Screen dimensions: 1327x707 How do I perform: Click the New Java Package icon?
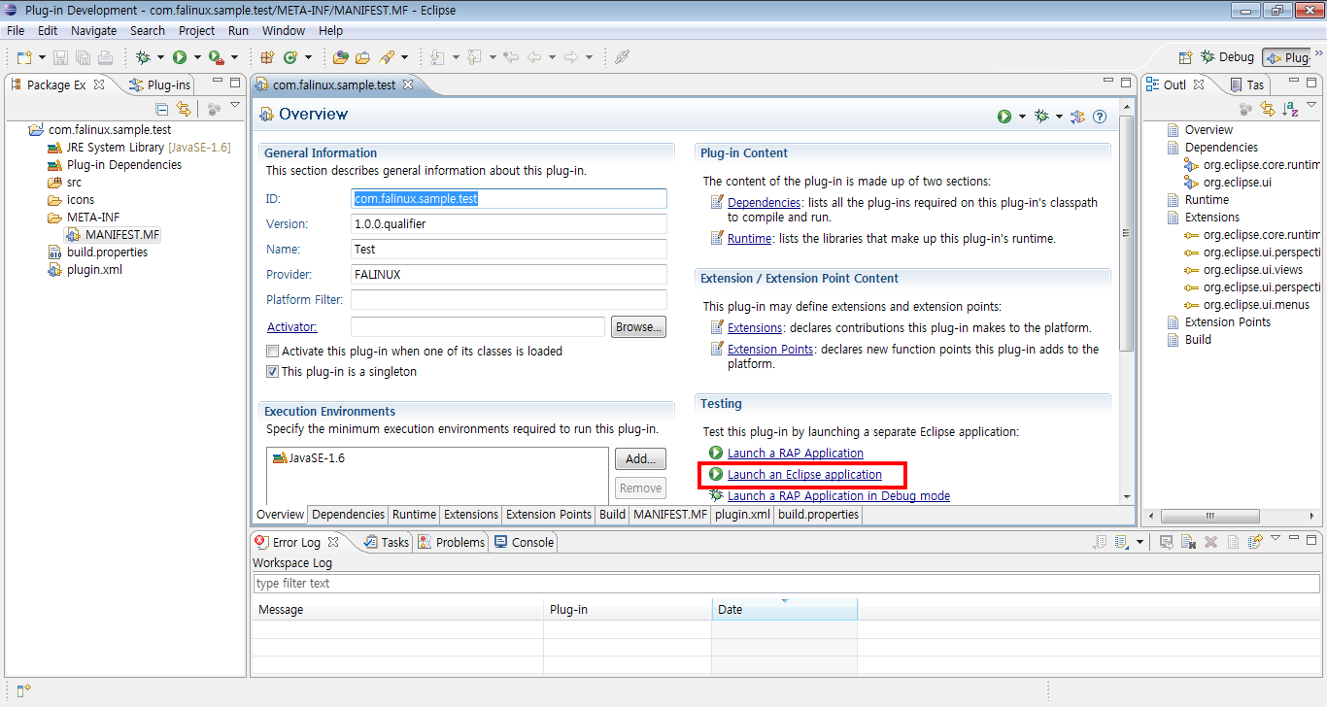[267, 57]
